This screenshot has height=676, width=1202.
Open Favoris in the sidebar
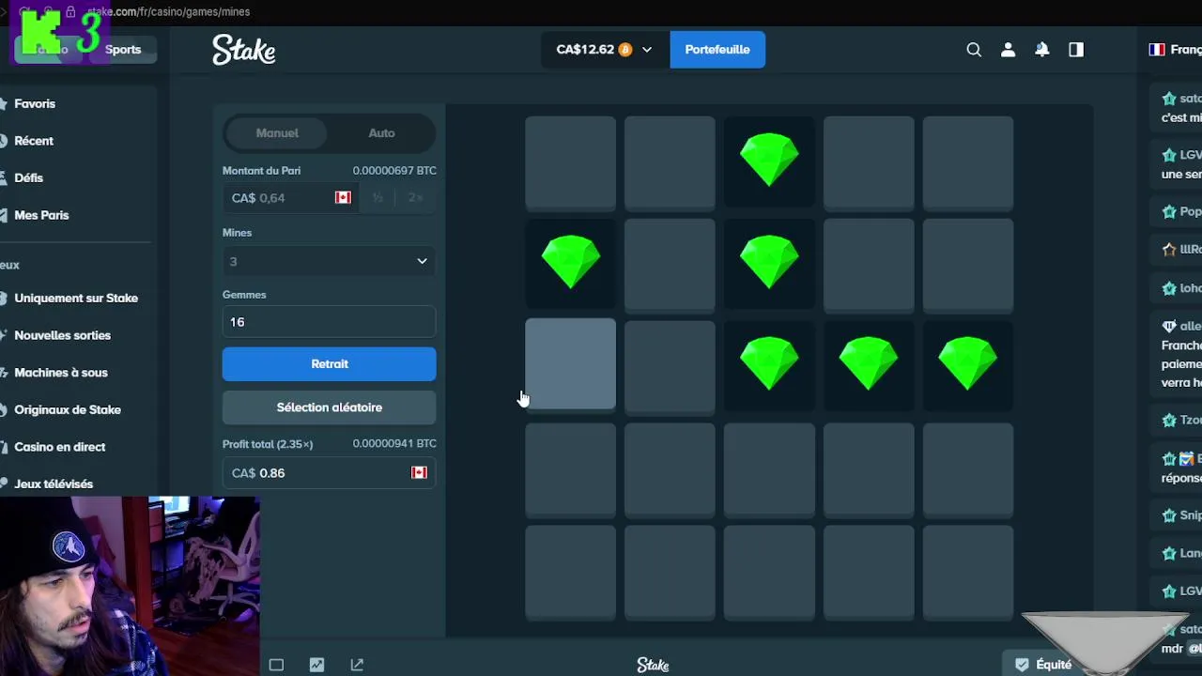tap(35, 104)
